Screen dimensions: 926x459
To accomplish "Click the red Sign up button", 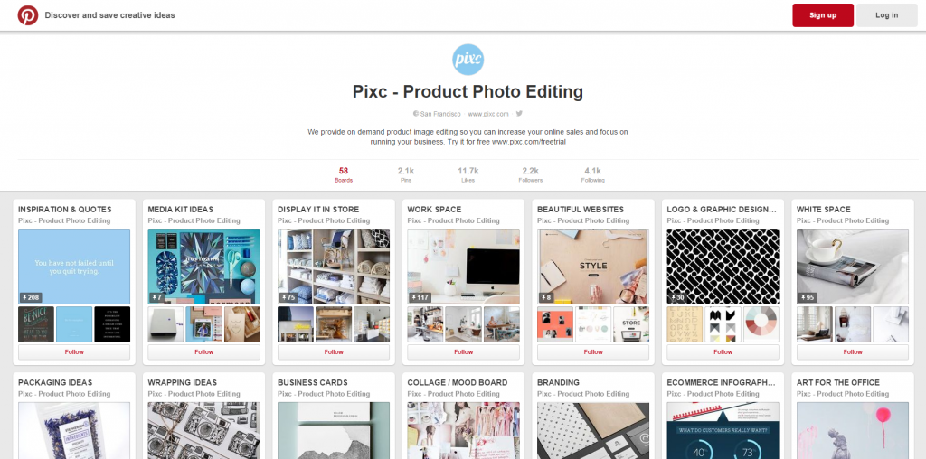I will [x=823, y=15].
